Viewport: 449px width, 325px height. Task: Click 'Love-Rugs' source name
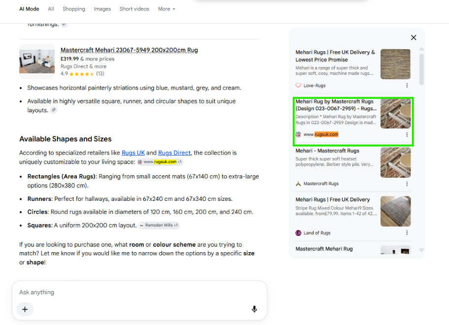(315, 86)
